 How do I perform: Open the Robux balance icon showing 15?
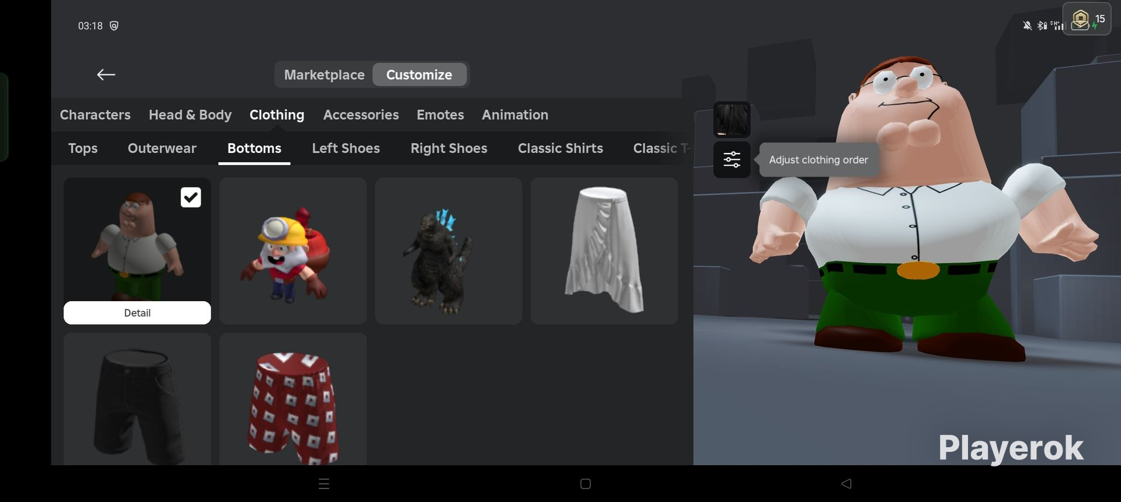tap(1087, 19)
